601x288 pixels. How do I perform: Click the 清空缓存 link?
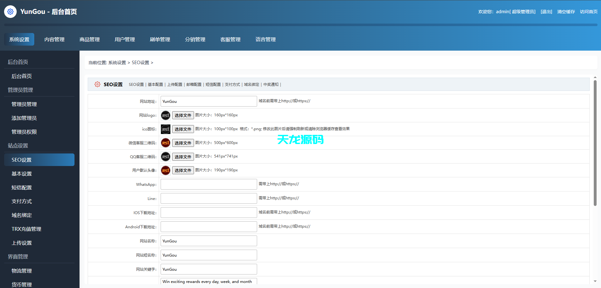566,12
